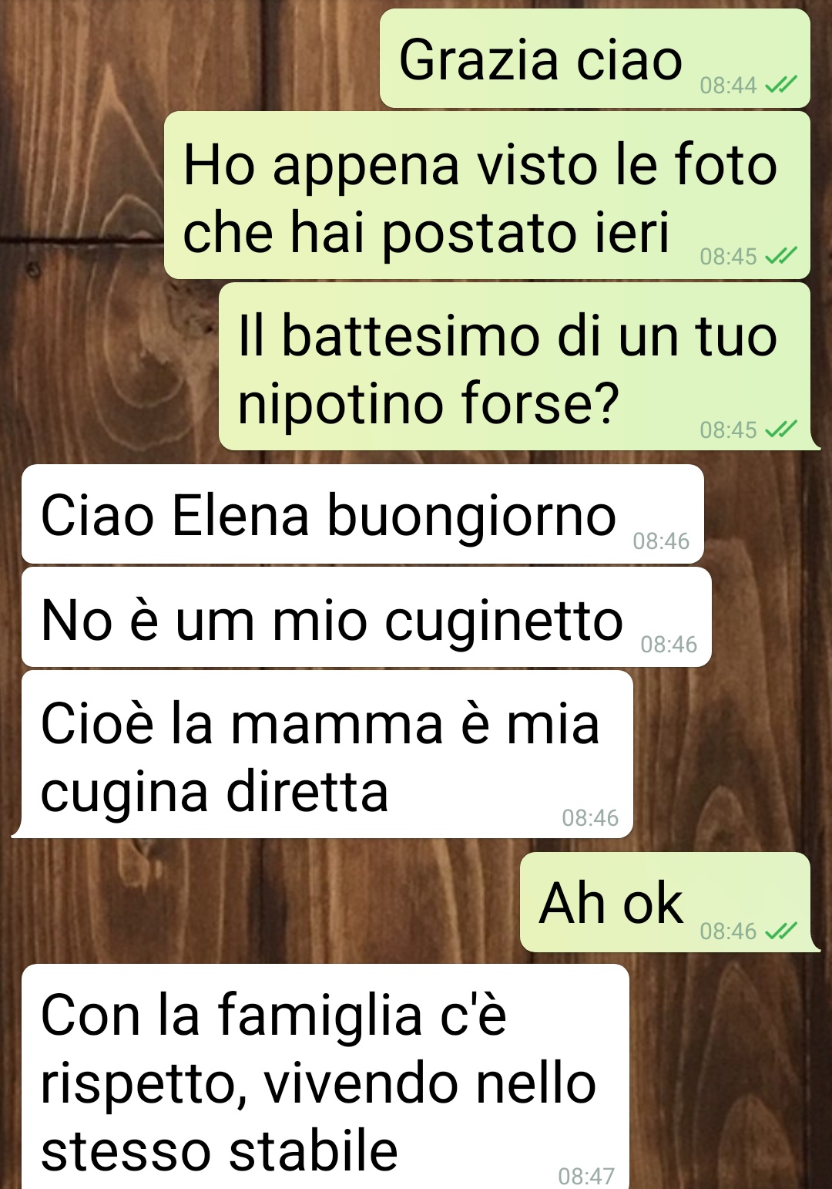The width and height of the screenshot is (832, 1189).
Task: Select the 'Grazia ciao' message bubble
Action: [595, 59]
